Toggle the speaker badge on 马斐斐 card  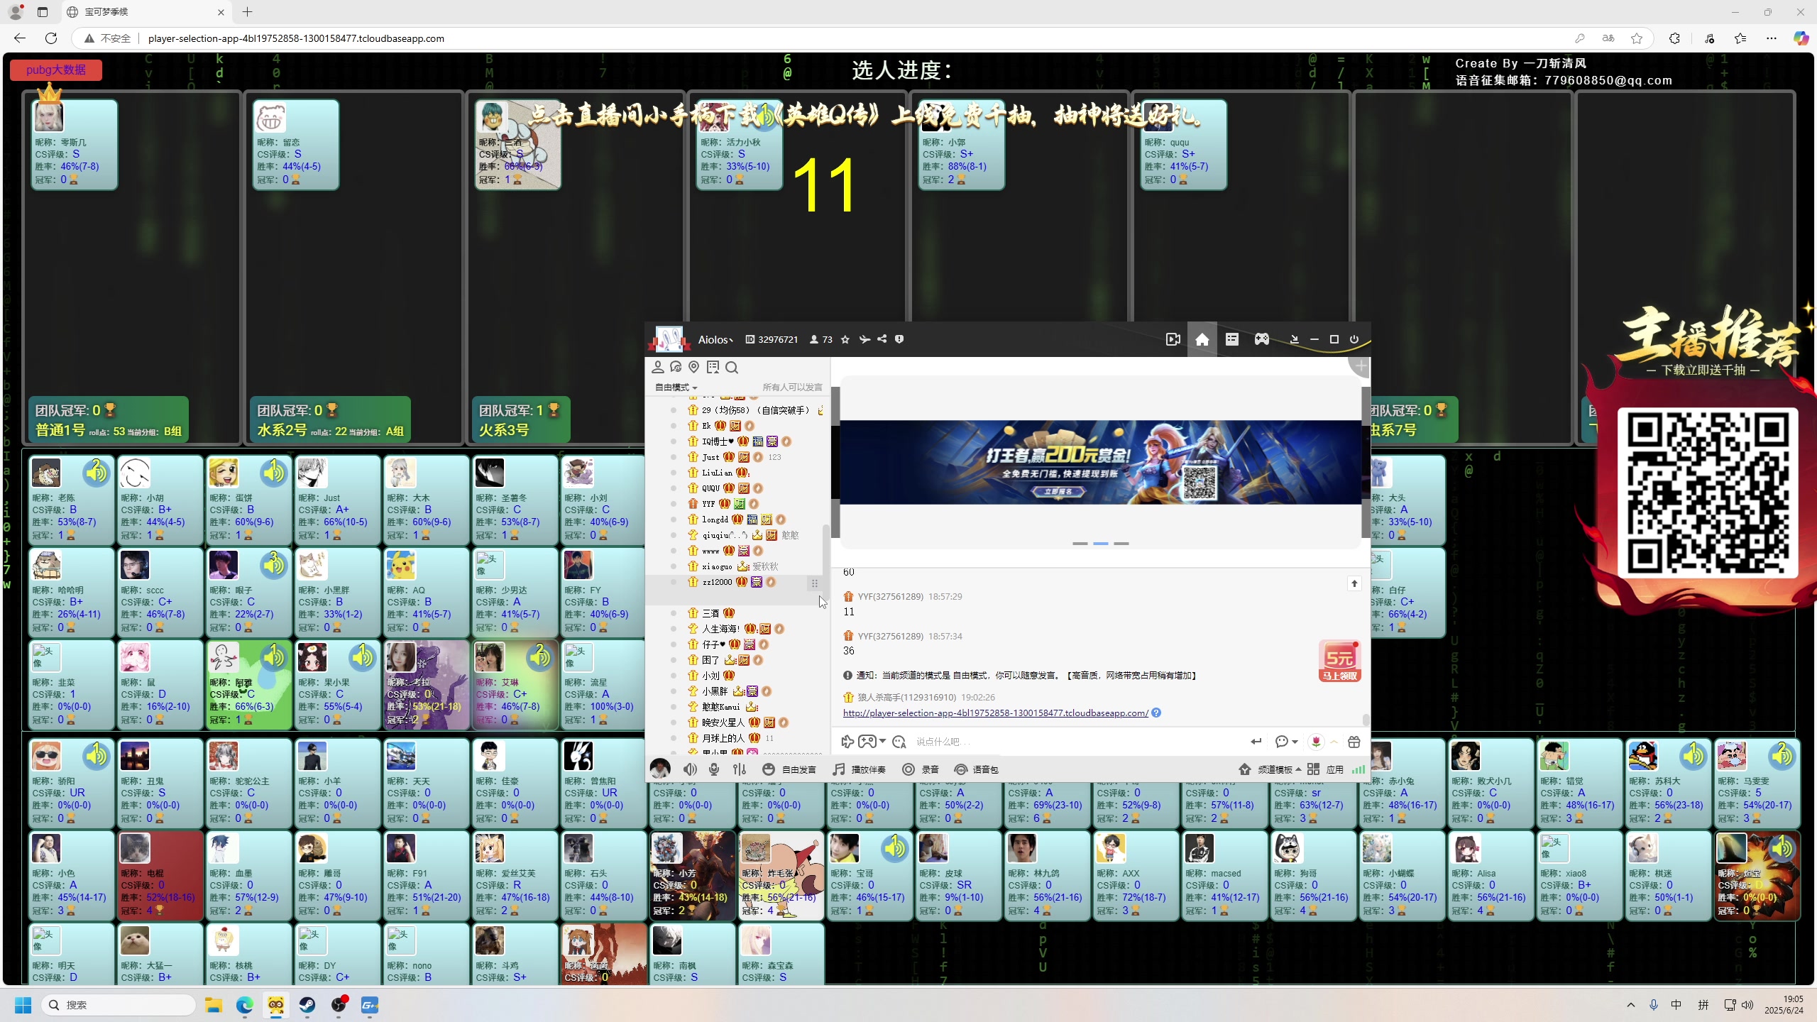tap(1782, 755)
